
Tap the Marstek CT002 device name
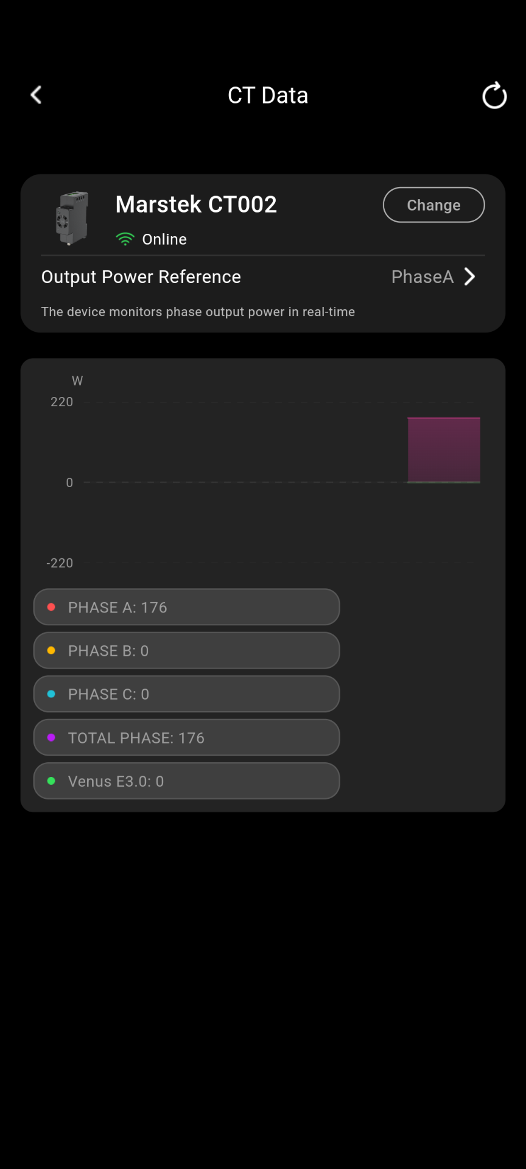196,205
